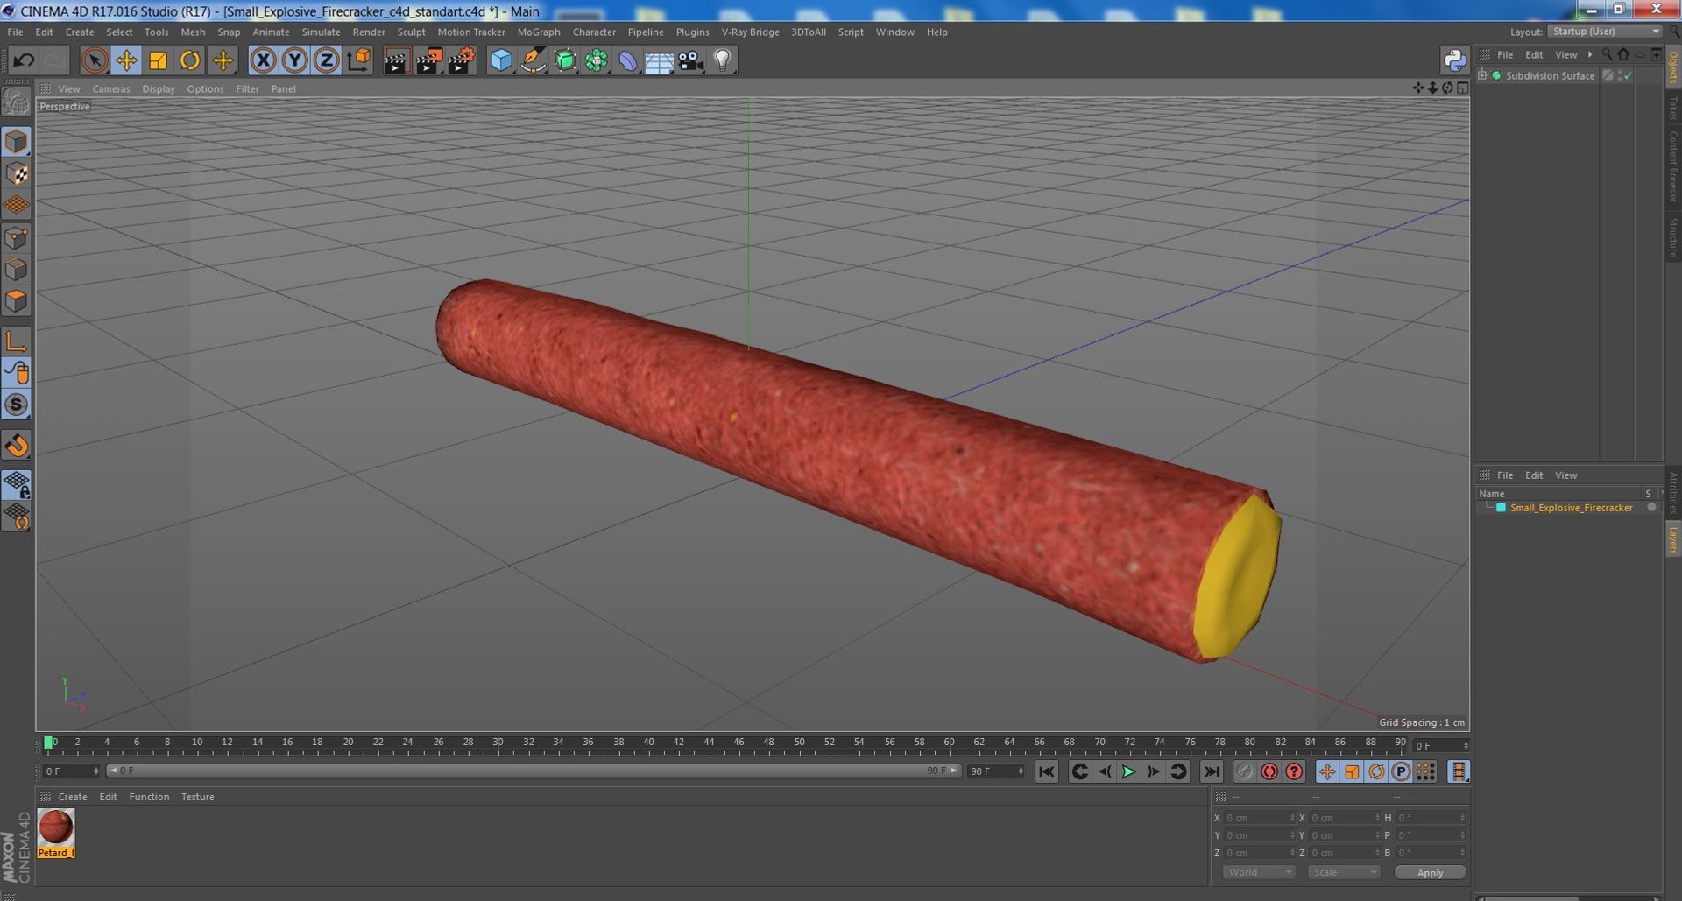Open Edit Render Settings icon

pyautogui.click(x=461, y=60)
